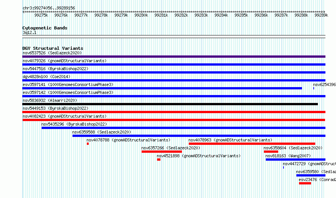Click the 99289k ruler tick label

(321, 15)
